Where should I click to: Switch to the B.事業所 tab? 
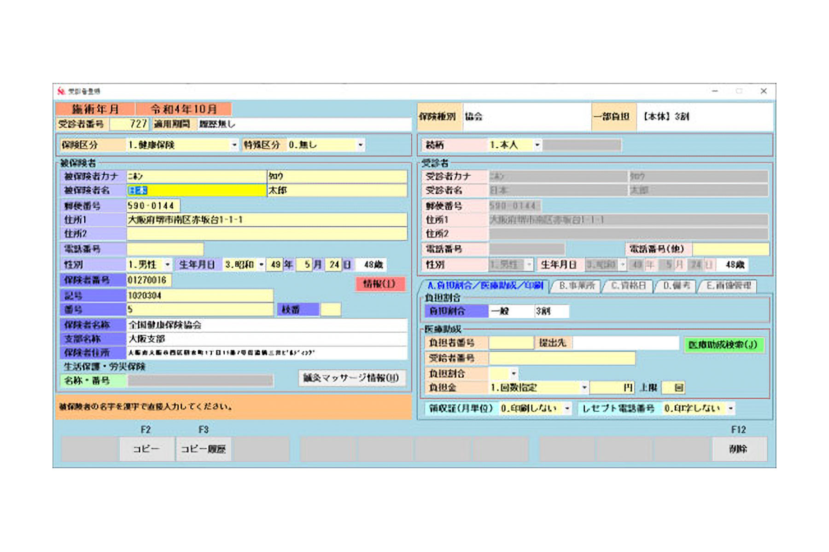[x=577, y=286]
